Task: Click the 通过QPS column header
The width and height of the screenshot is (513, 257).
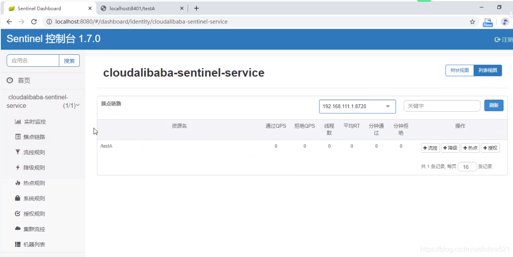Action: coord(276,126)
